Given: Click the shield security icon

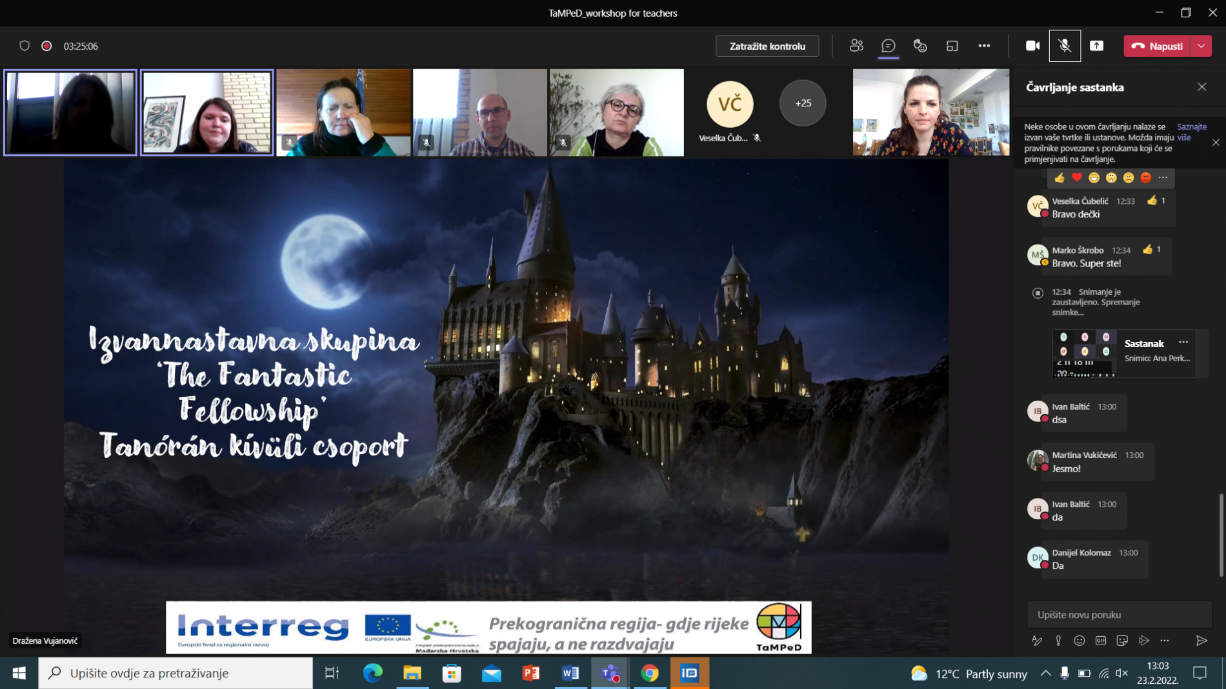Looking at the screenshot, I should click(25, 46).
